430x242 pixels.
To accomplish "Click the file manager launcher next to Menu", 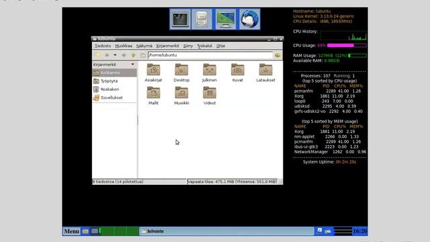I will (x=85, y=231).
